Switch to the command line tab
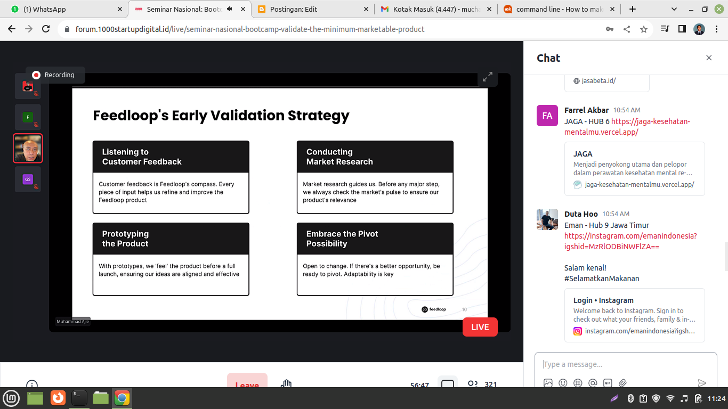Screen dimensions: 728x409 [x=559, y=9]
